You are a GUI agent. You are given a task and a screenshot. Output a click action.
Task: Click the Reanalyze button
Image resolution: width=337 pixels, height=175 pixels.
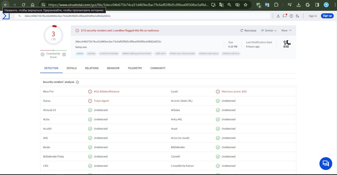(x=248, y=30)
